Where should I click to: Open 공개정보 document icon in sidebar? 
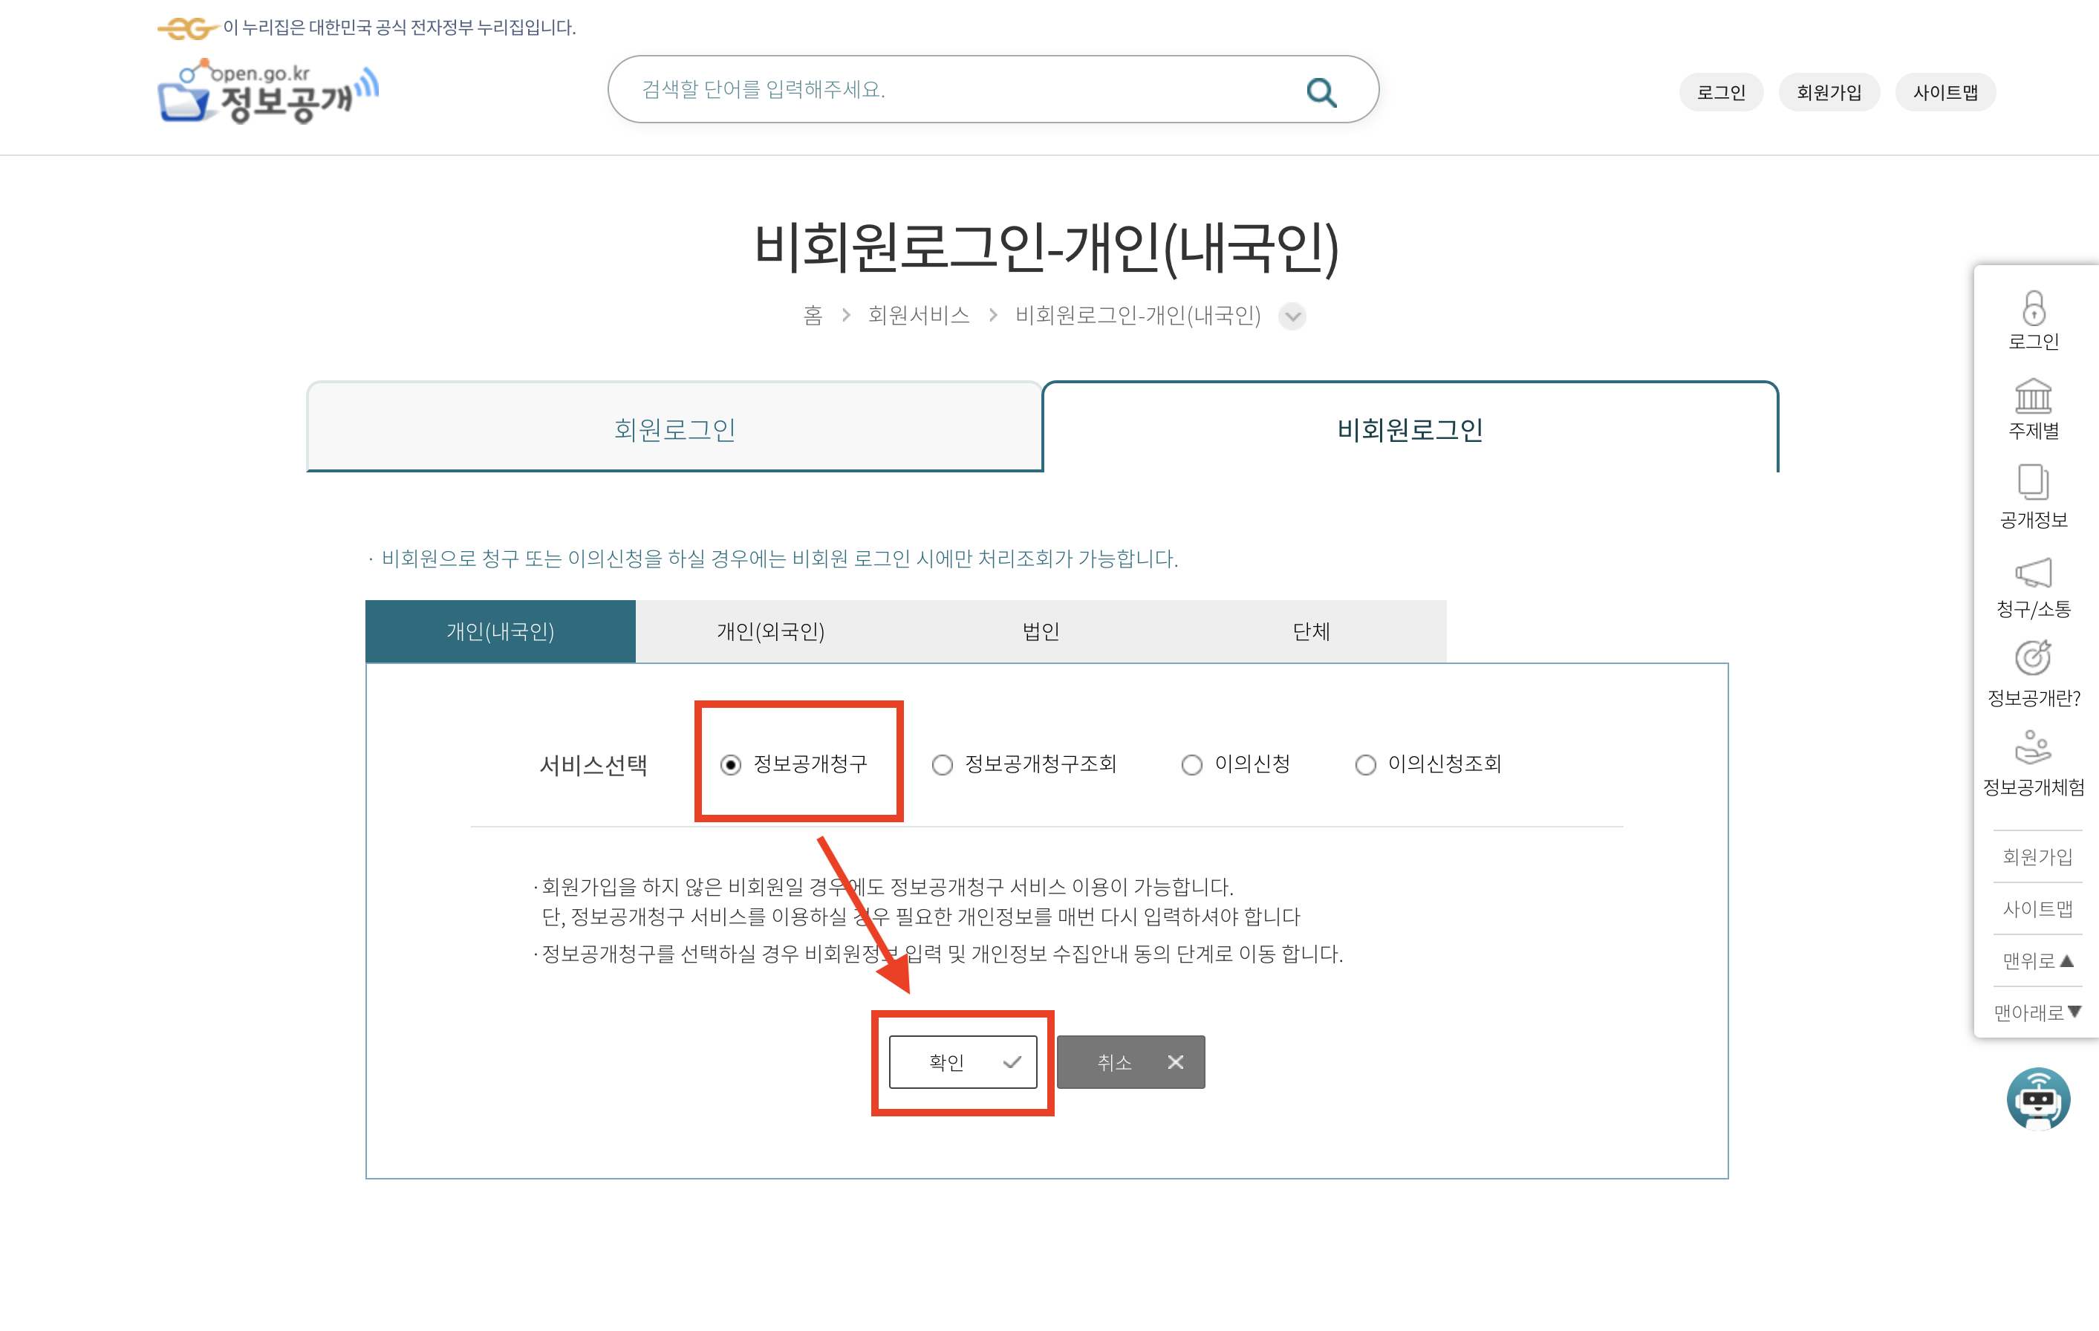(x=2033, y=482)
